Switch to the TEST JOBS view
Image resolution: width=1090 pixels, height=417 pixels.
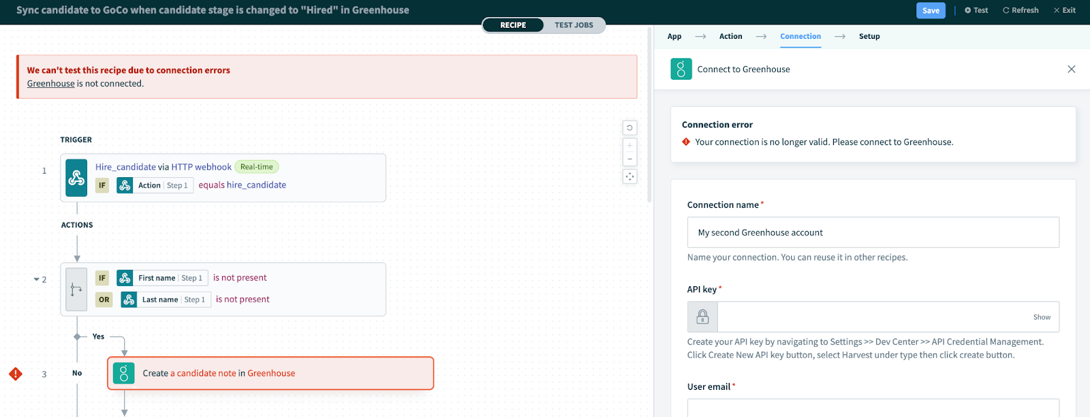click(x=574, y=25)
